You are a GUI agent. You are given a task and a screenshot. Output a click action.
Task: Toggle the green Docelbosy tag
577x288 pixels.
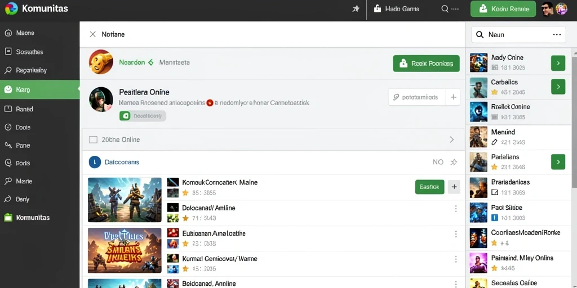(x=143, y=116)
